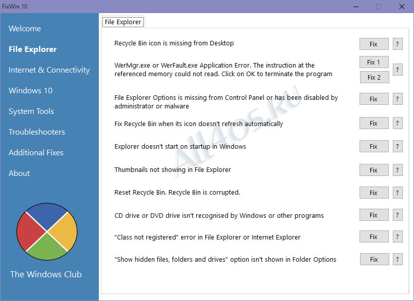Open System Tools section
Viewport: 414px width, 301px height.
click(x=31, y=111)
